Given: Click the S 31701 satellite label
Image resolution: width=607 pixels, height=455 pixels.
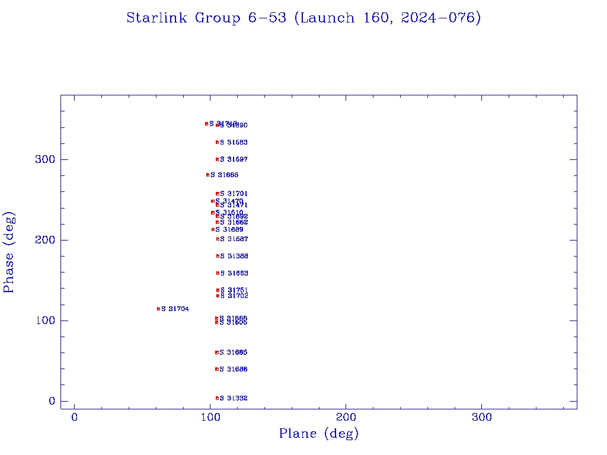Looking at the screenshot, I should click(x=234, y=194).
